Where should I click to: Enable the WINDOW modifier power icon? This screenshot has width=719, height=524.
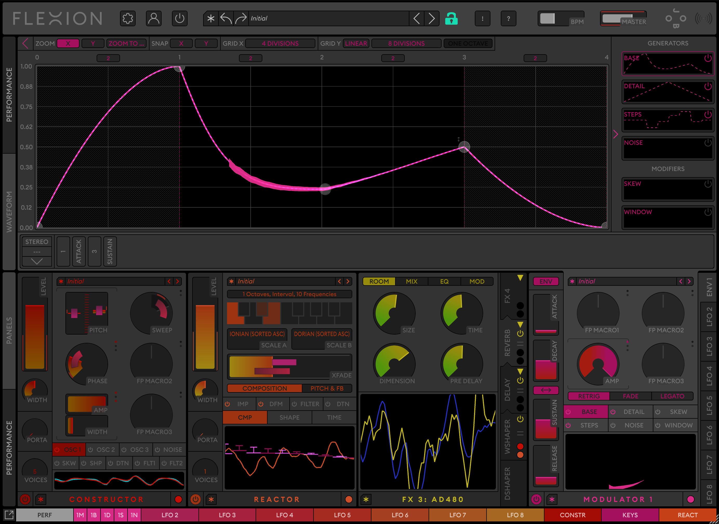pyautogui.click(x=708, y=212)
